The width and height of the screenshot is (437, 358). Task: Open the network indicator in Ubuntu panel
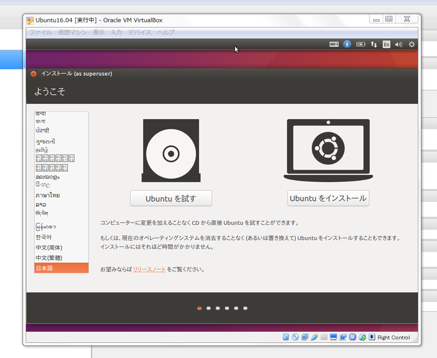(x=374, y=44)
